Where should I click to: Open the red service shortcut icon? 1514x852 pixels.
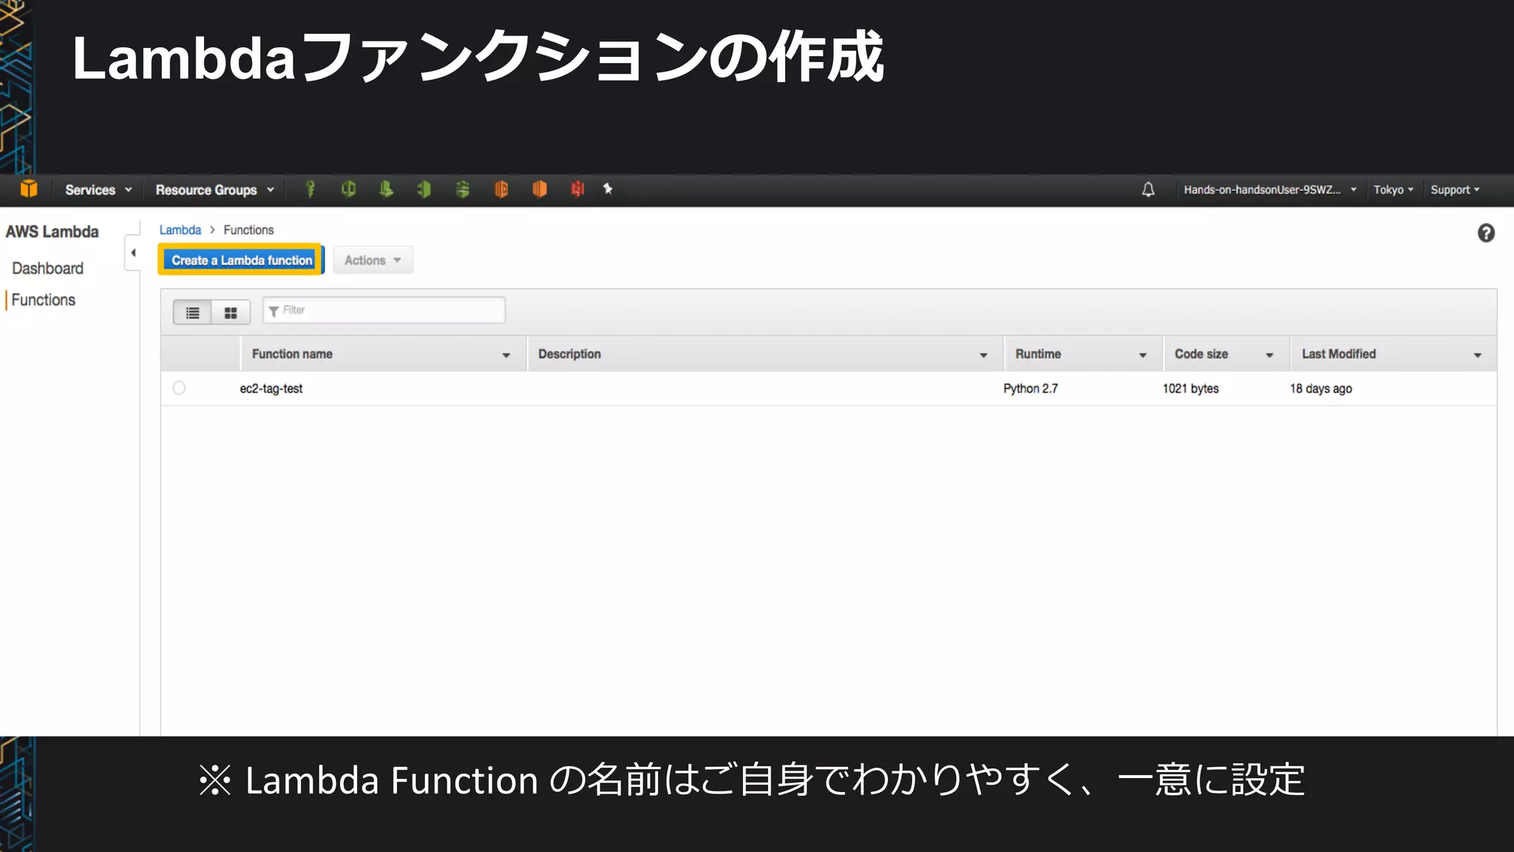[x=577, y=189]
